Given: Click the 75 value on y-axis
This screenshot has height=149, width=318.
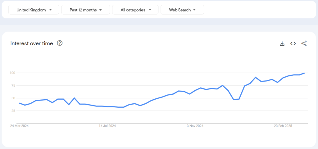Looking at the screenshot, I should coord(13,85).
